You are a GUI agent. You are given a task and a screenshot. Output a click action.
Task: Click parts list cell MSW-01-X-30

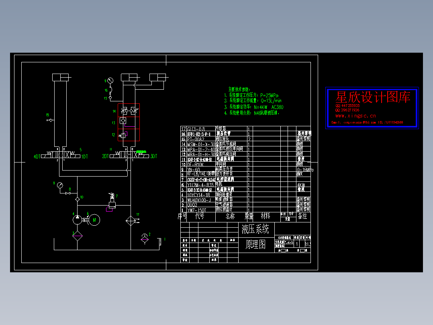point(201,144)
